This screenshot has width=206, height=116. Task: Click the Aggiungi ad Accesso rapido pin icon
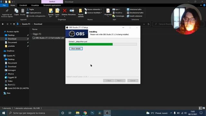coord(7,11)
